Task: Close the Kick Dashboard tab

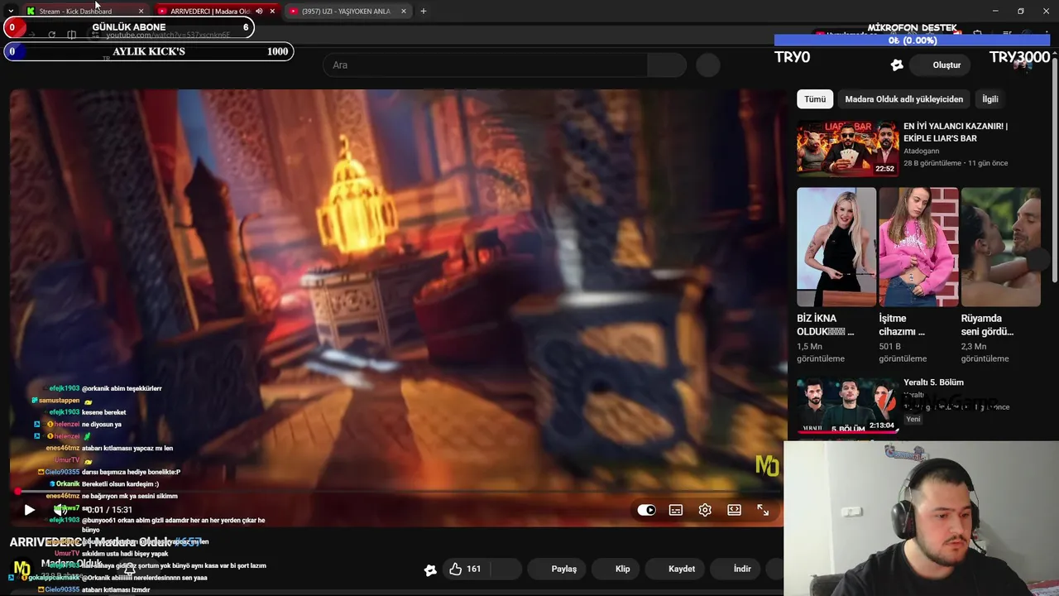Action: pos(141,11)
